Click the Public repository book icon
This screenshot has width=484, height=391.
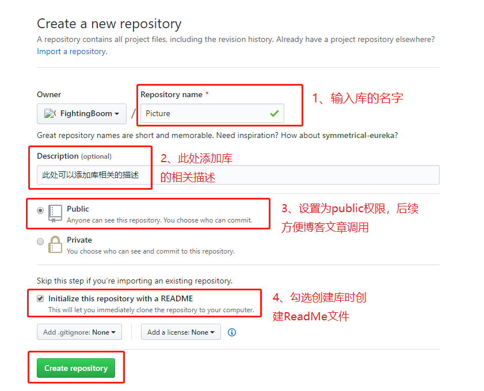click(55, 214)
